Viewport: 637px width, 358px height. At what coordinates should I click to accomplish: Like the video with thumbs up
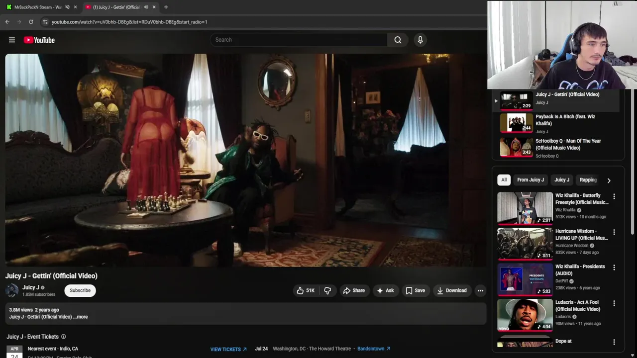coord(306,290)
